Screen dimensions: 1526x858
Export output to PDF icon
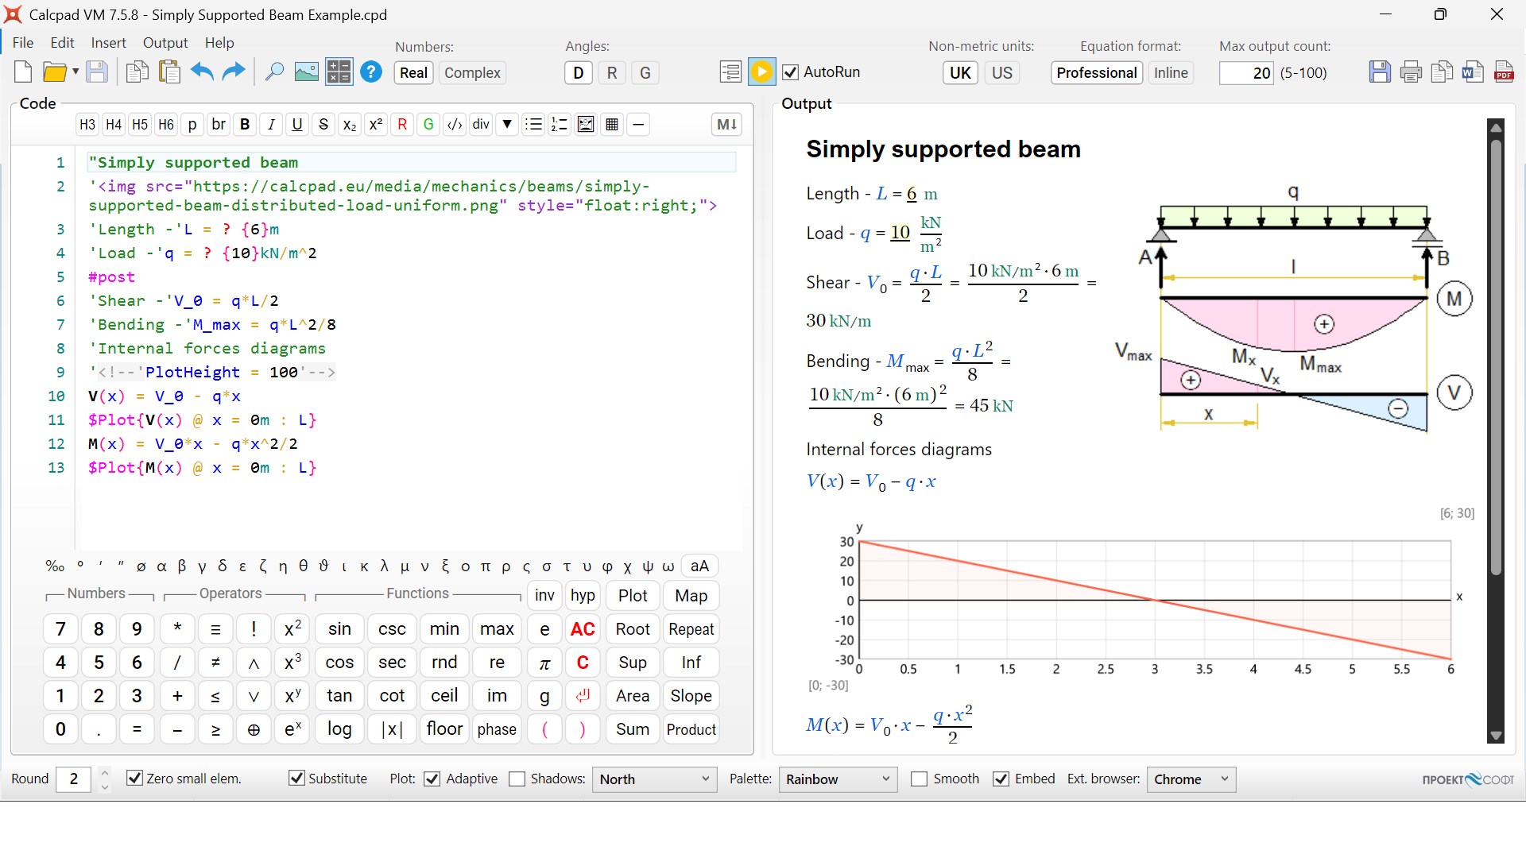coord(1504,72)
